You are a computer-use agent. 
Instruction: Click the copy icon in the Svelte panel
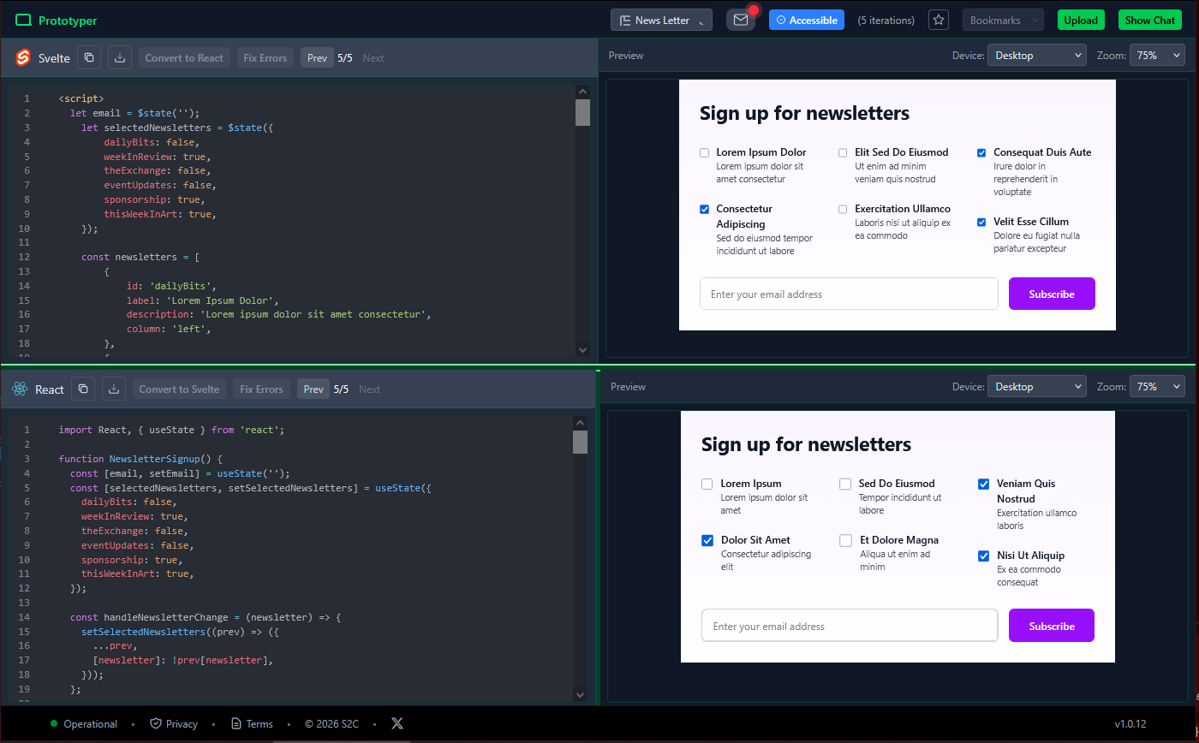[89, 56]
